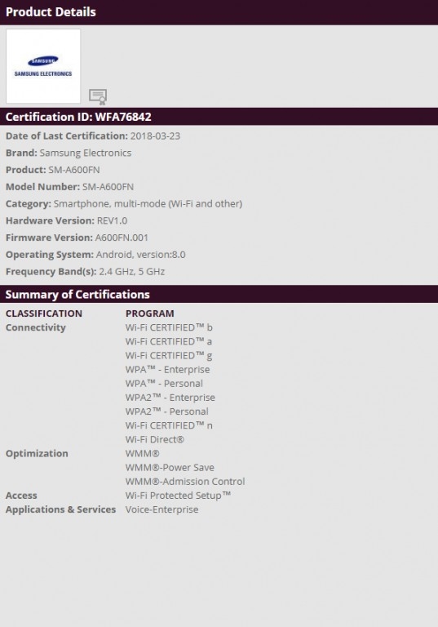Select the Model Number SM-A600FN value
The image size is (438, 627).
point(108,187)
